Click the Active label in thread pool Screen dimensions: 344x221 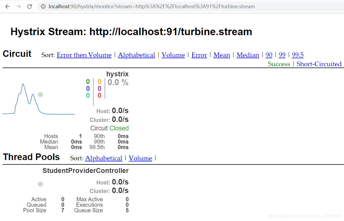coord(39,199)
